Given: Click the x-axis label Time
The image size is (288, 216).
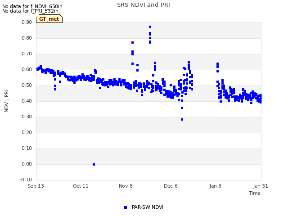Looking at the screenshot, I should click(x=255, y=193).
